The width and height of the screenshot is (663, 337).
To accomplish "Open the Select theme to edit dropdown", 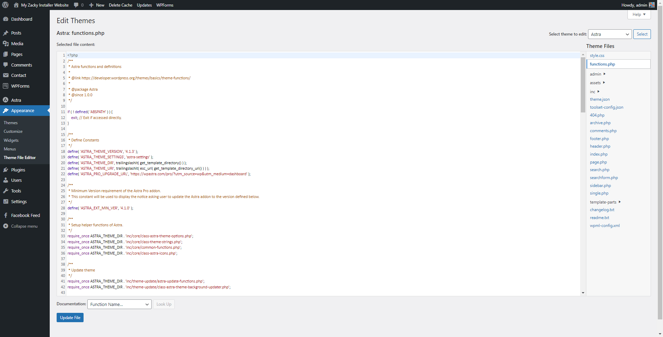I will click(x=610, y=34).
